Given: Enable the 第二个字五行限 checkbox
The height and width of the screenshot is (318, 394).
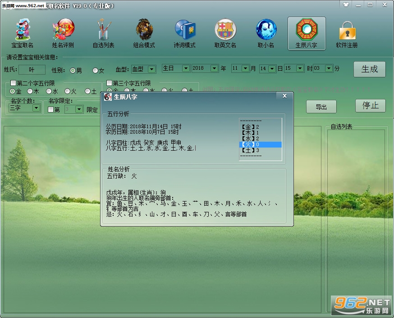Looking at the screenshot, I should (x=14, y=83).
